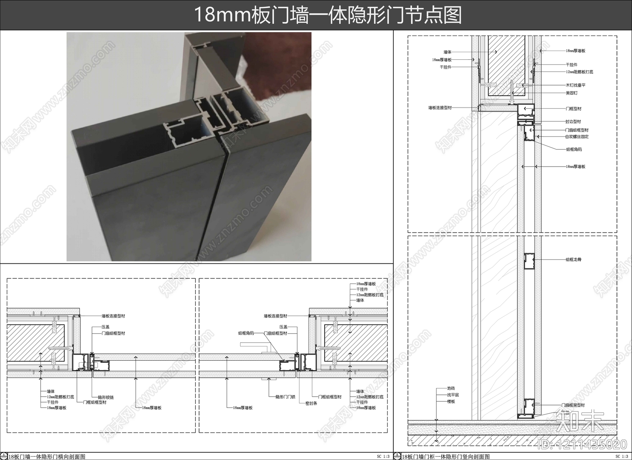Click the 木钉找垂平 annotation

click(x=576, y=85)
